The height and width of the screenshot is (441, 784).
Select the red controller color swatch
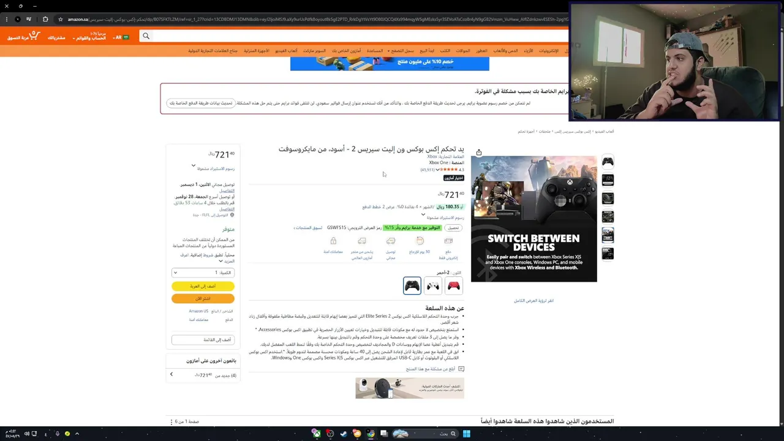click(454, 285)
